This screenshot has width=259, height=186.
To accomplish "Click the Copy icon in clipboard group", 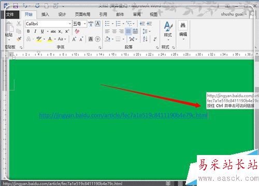I will 19,32.
